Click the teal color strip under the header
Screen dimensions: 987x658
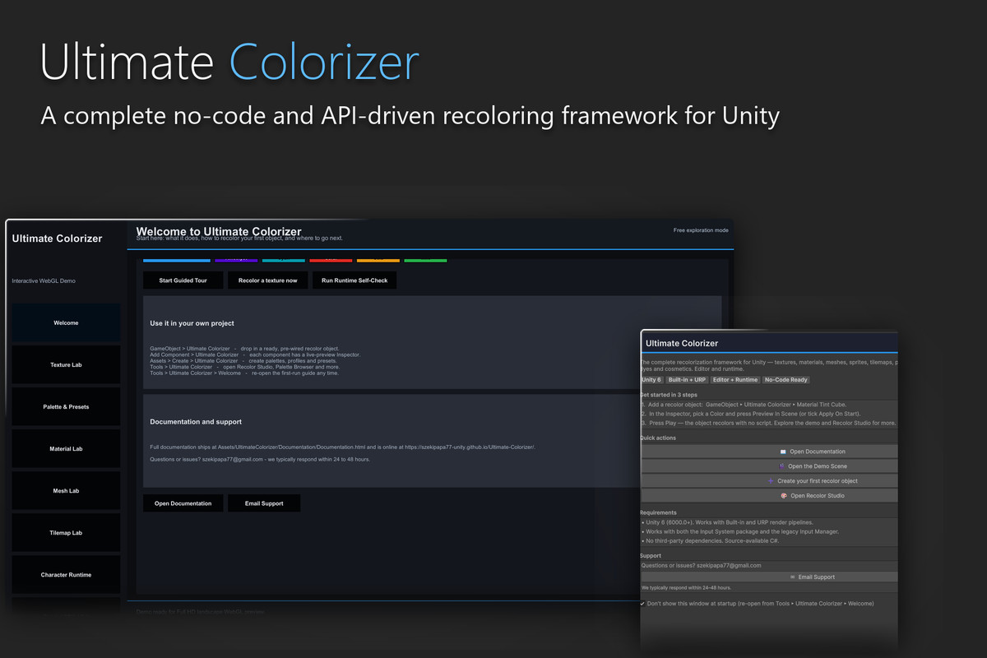click(284, 261)
